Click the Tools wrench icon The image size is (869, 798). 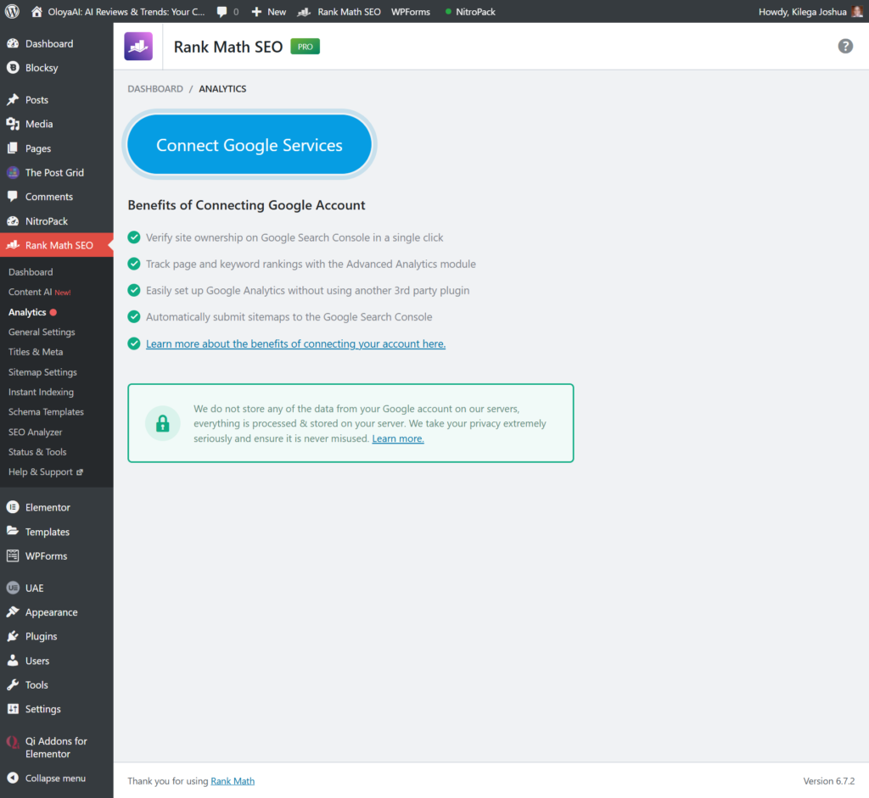pyautogui.click(x=13, y=685)
